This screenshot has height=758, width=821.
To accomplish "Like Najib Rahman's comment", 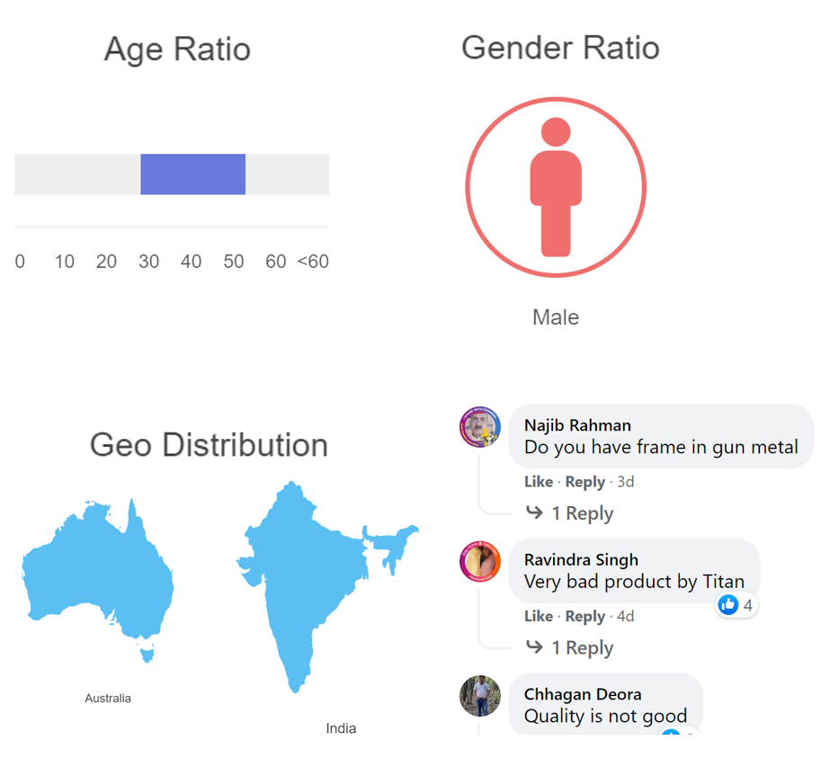I will 539,482.
